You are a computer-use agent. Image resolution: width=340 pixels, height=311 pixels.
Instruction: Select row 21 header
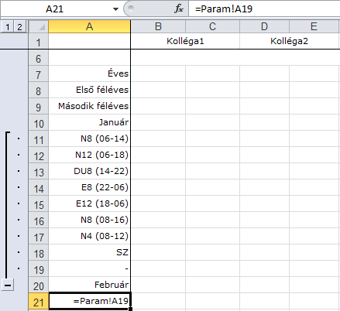(39, 302)
